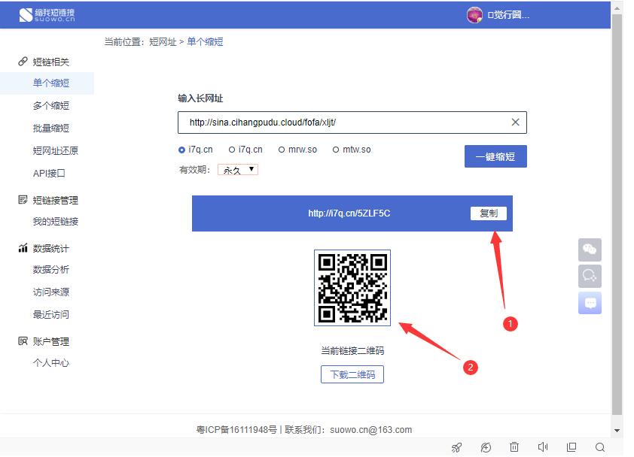This screenshot has height=457, width=634.
Task: Click the scrollbar down arrow
Action: [617, 431]
